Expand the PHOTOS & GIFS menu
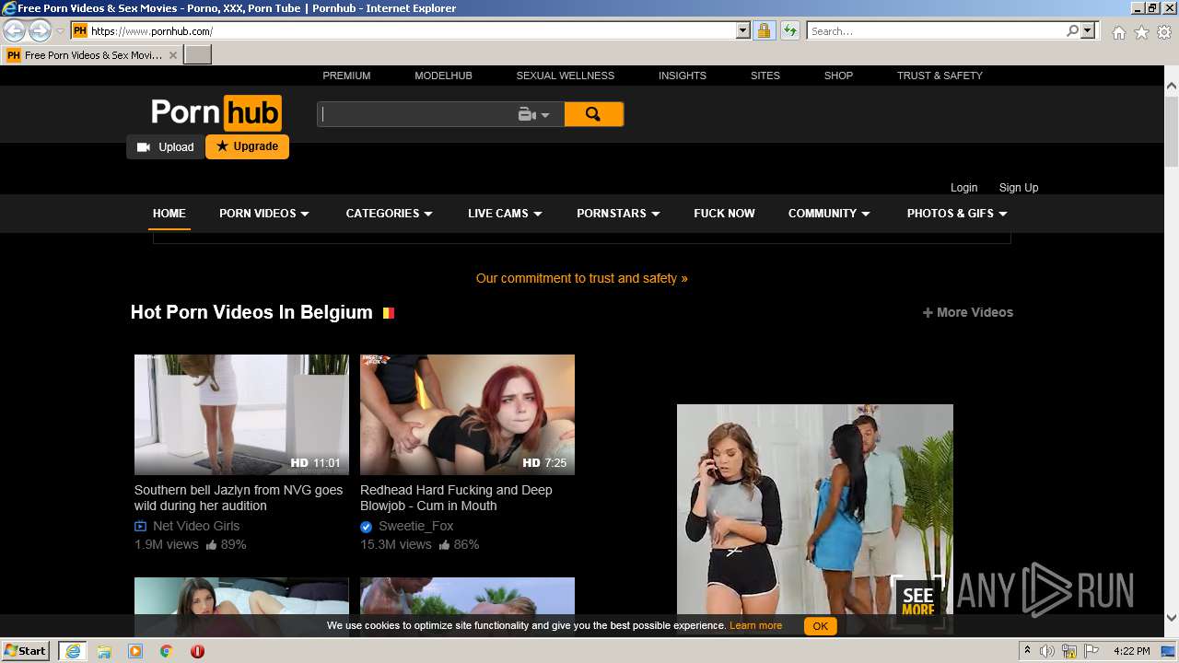The width and height of the screenshot is (1179, 663). click(x=957, y=213)
